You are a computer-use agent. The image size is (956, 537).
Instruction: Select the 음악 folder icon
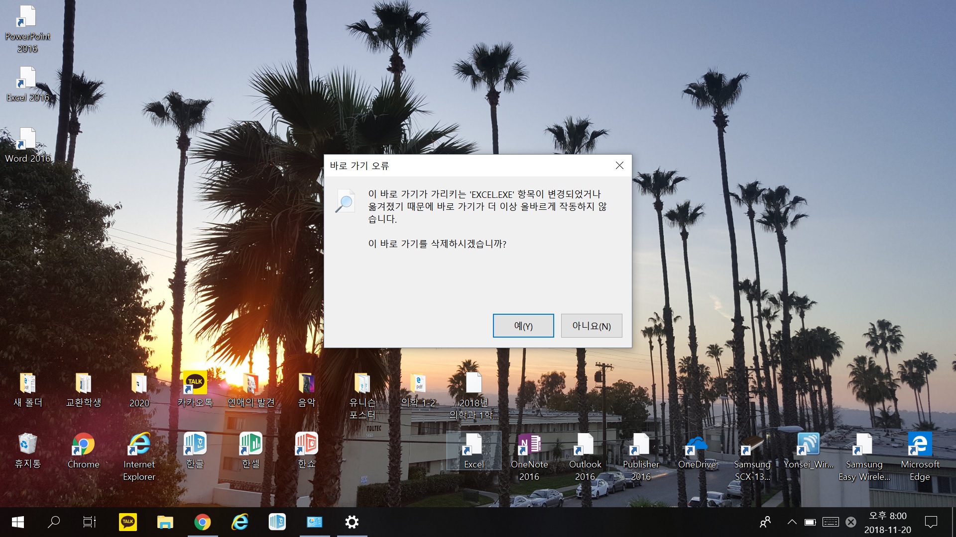click(306, 390)
